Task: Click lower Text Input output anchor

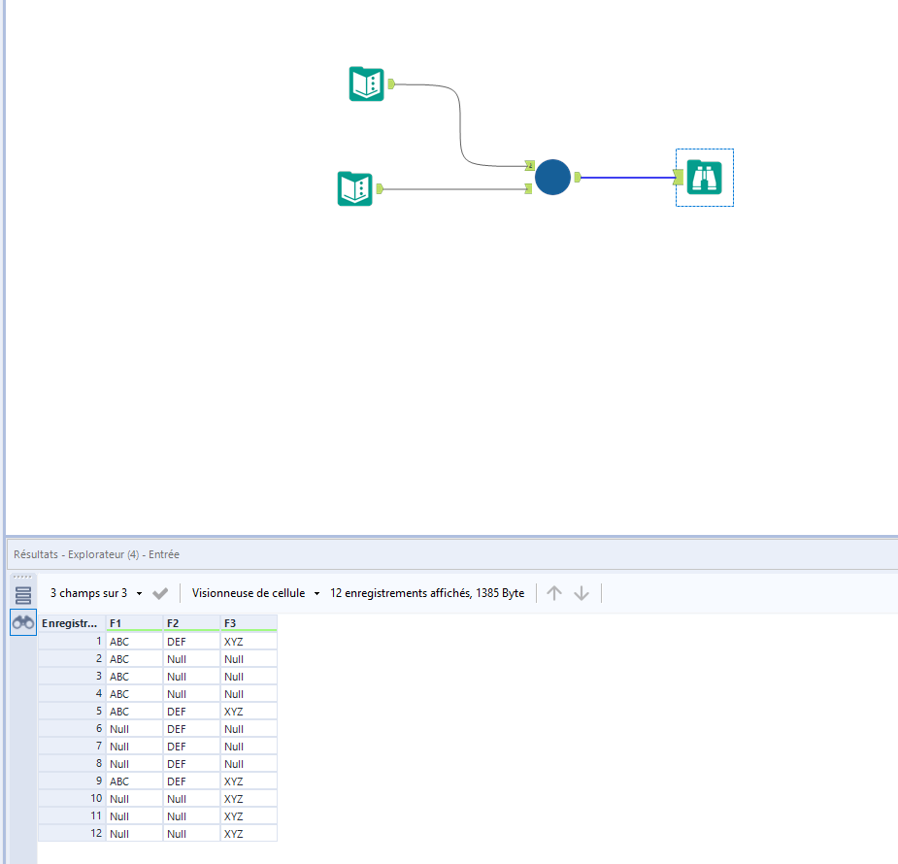Action: (380, 188)
